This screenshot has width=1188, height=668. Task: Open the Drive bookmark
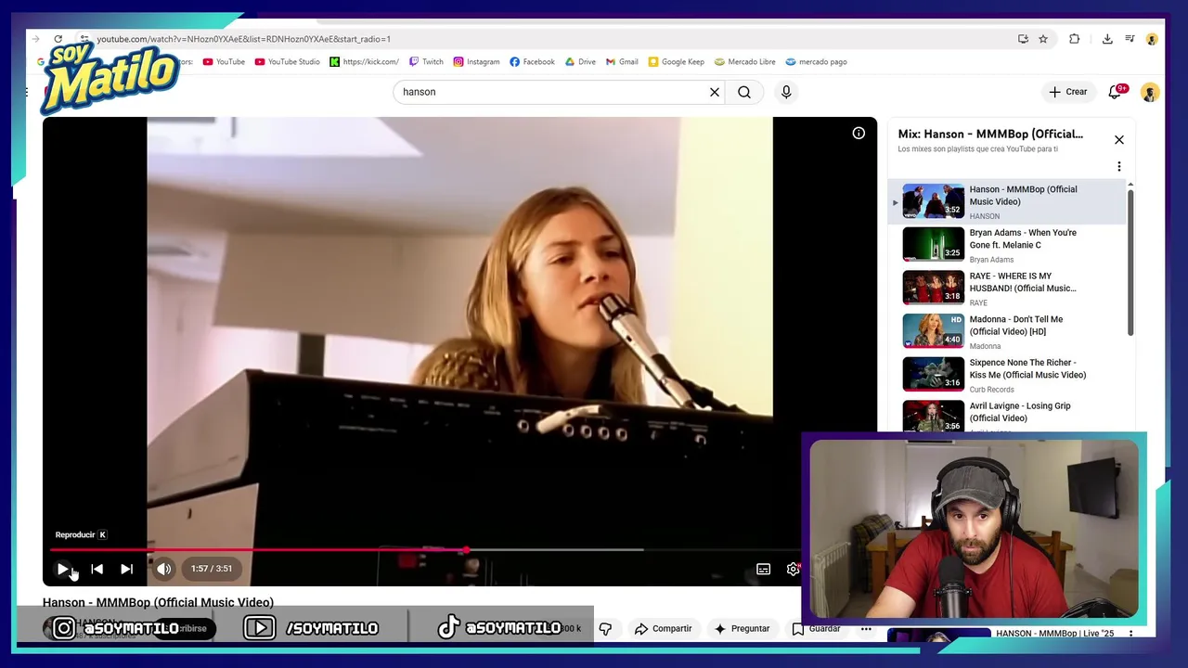click(580, 62)
